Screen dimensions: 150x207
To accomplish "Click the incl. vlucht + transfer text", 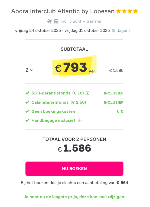I will point(81,21).
